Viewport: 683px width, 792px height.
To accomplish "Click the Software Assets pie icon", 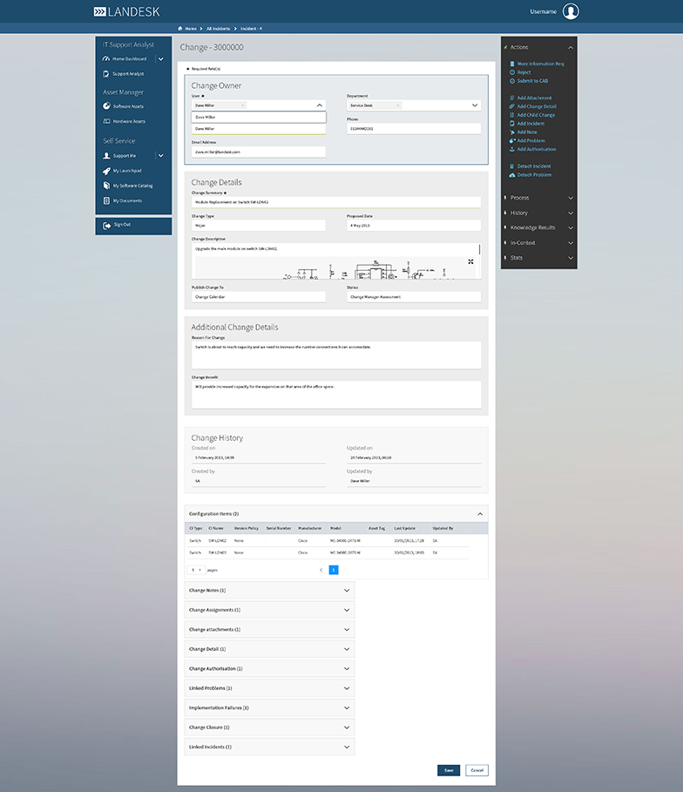I will pyautogui.click(x=106, y=106).
